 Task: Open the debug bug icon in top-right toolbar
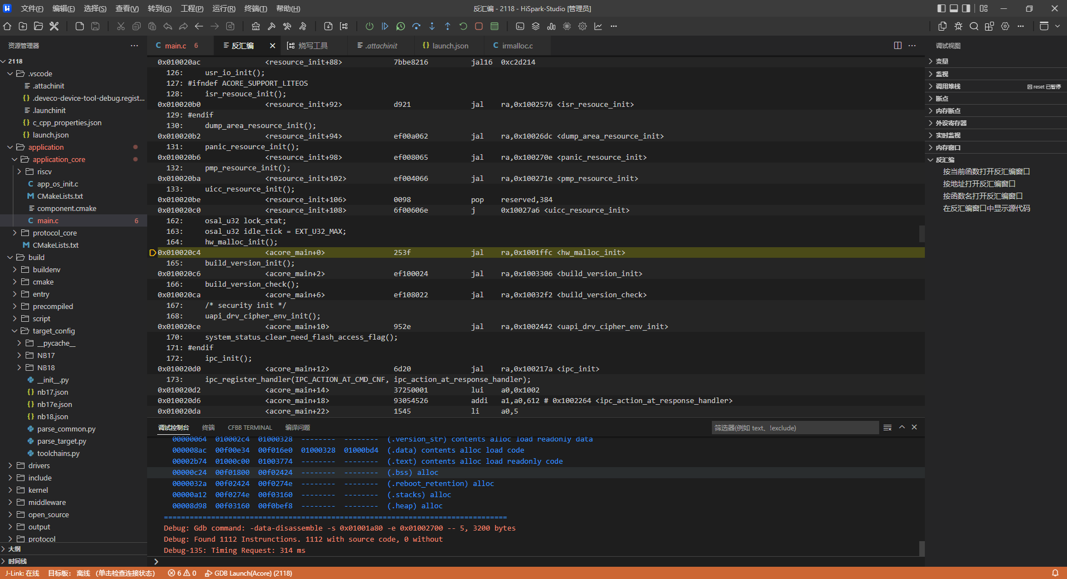958,26
